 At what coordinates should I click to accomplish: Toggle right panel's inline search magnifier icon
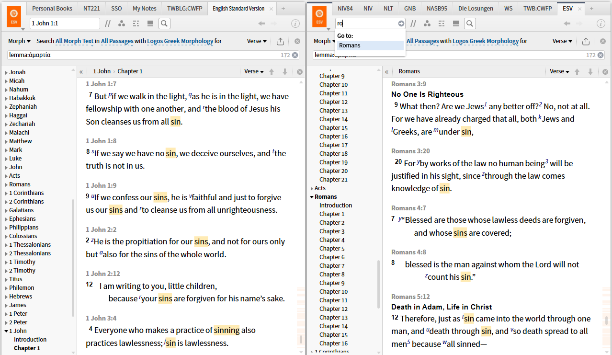(470, 23)
